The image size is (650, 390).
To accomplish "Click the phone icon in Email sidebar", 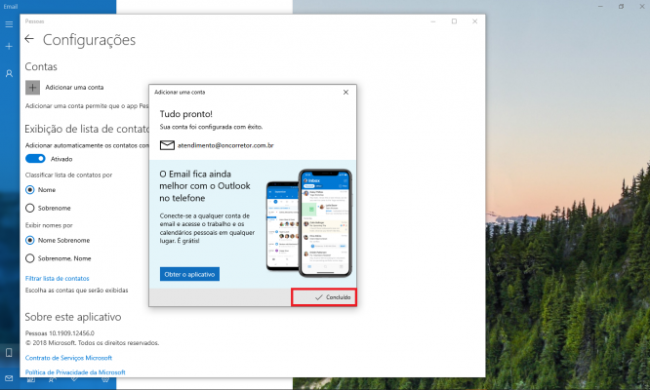I will 9,353.
